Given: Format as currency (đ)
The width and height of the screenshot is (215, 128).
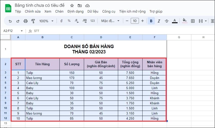Looking at the screenshot, I should pos(61,21).
